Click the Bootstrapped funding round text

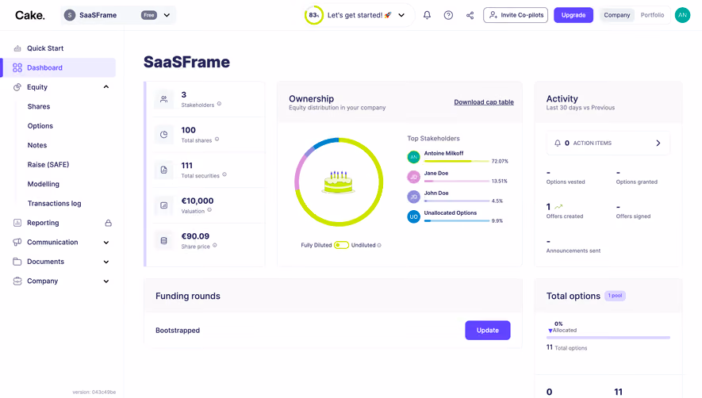click(178, 331)
